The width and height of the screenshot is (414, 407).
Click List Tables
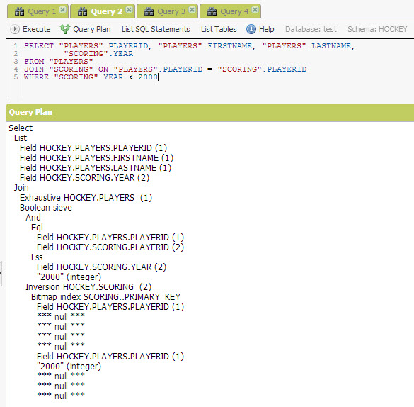point(219,29)
